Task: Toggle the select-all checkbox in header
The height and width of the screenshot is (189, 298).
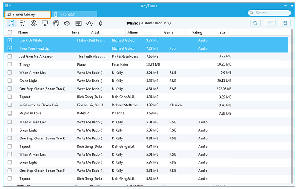Action: point(10,33)
